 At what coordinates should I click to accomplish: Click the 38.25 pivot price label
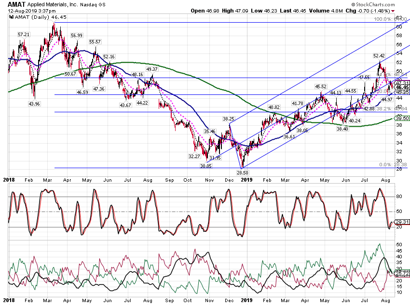[x=229, y=119]
